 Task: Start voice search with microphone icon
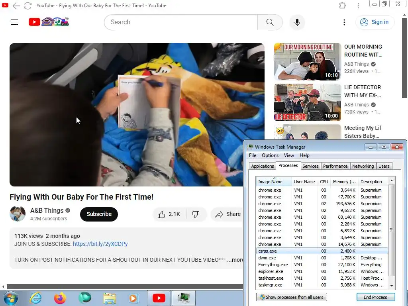coord(297,22)
